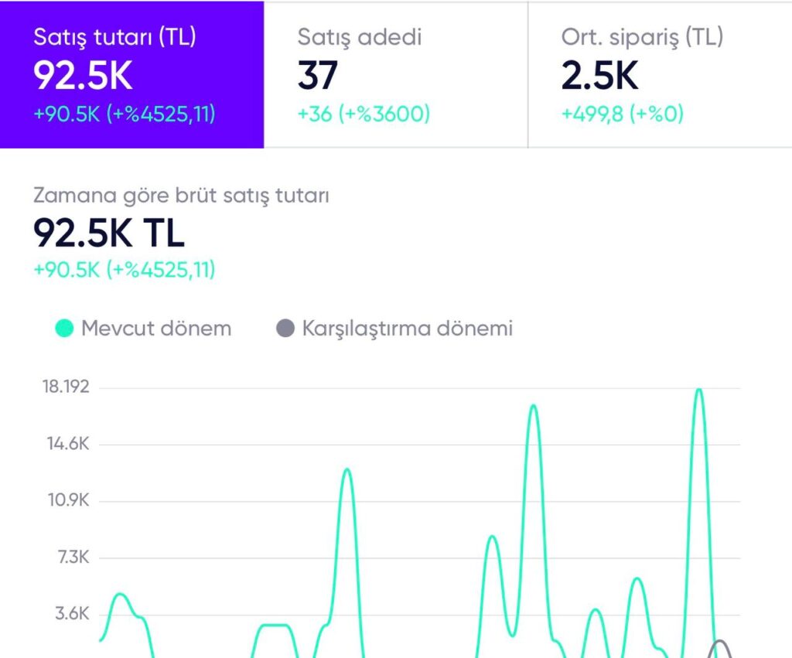
Task: Toggle Mevcut dönem legend series
Action: point(143,329)
